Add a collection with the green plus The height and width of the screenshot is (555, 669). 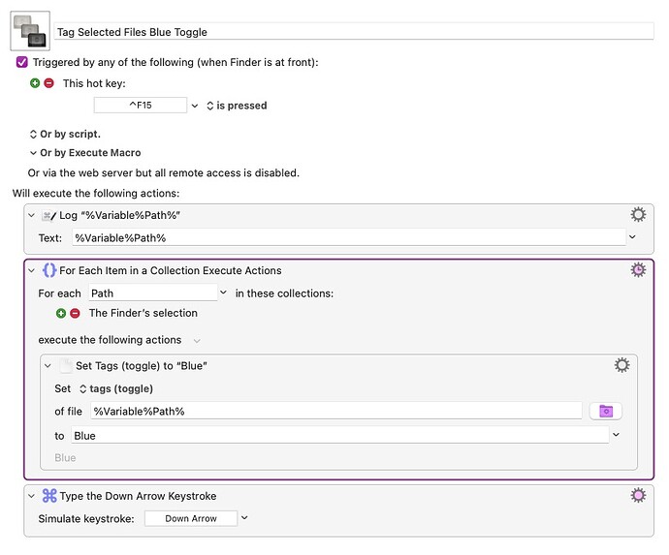(x=62, y=313)
